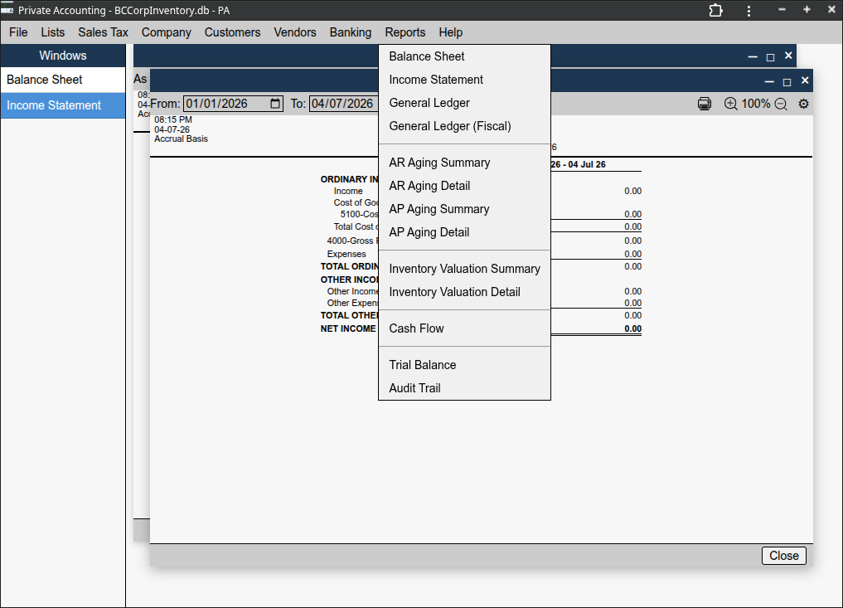Click the NET INCOME row label

[348, 328]
